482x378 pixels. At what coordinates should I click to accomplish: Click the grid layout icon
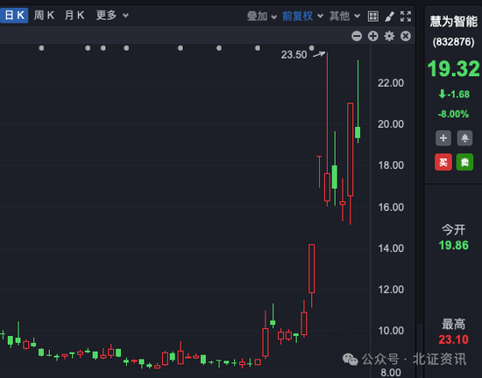(373, 17)
